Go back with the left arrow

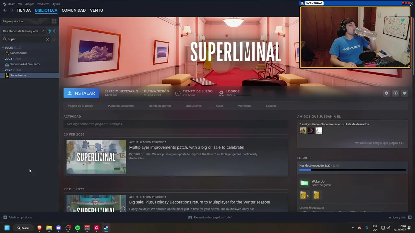5,10
